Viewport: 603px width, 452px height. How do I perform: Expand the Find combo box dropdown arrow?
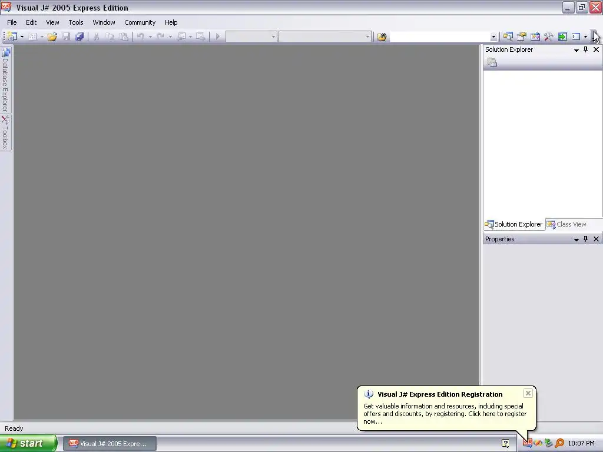(493, 37)
